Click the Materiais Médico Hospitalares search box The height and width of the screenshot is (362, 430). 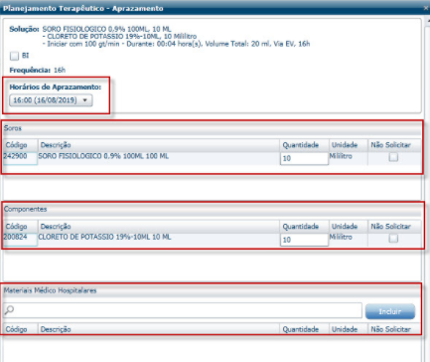183,310
